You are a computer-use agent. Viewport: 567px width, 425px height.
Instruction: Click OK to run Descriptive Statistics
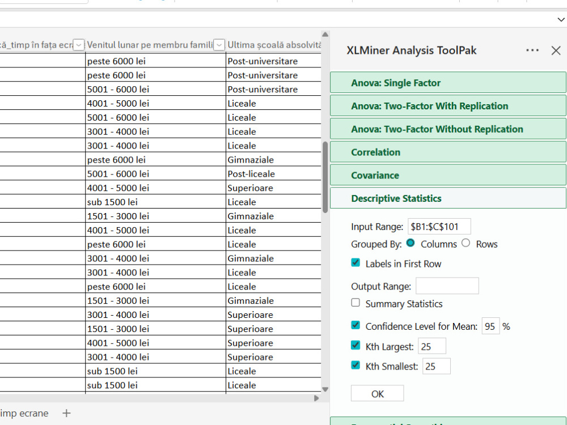pos(377,394)
